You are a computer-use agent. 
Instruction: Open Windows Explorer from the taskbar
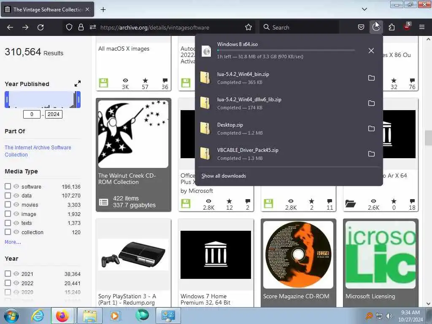pyautogui.click(x=90, y=316)
